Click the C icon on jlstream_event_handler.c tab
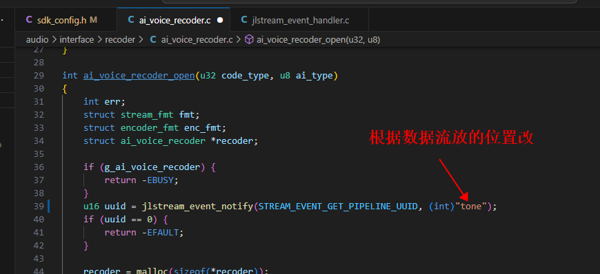The width and height of the screenshot is (600, 274). click(x=244, y=20)
